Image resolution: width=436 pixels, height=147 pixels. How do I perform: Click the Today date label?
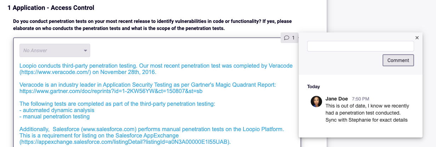coord(314,86)
